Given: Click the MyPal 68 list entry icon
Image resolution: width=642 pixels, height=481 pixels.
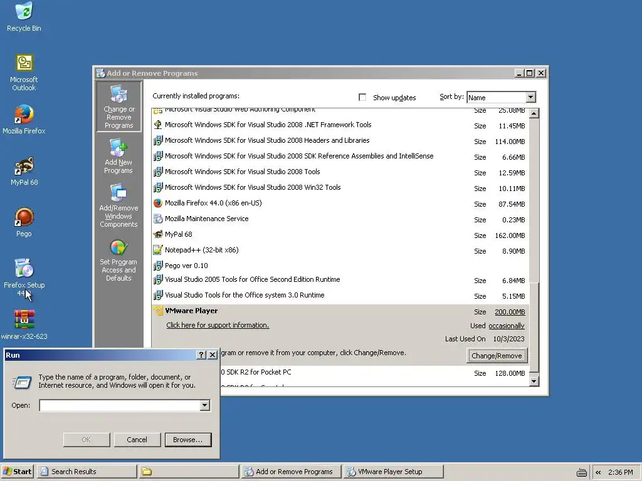Looking at the screenshot, I should pyautogui.click(x=157, y=234).
